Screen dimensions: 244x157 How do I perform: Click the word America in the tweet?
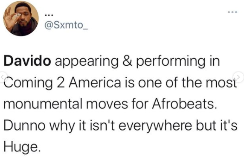[95, 82]
